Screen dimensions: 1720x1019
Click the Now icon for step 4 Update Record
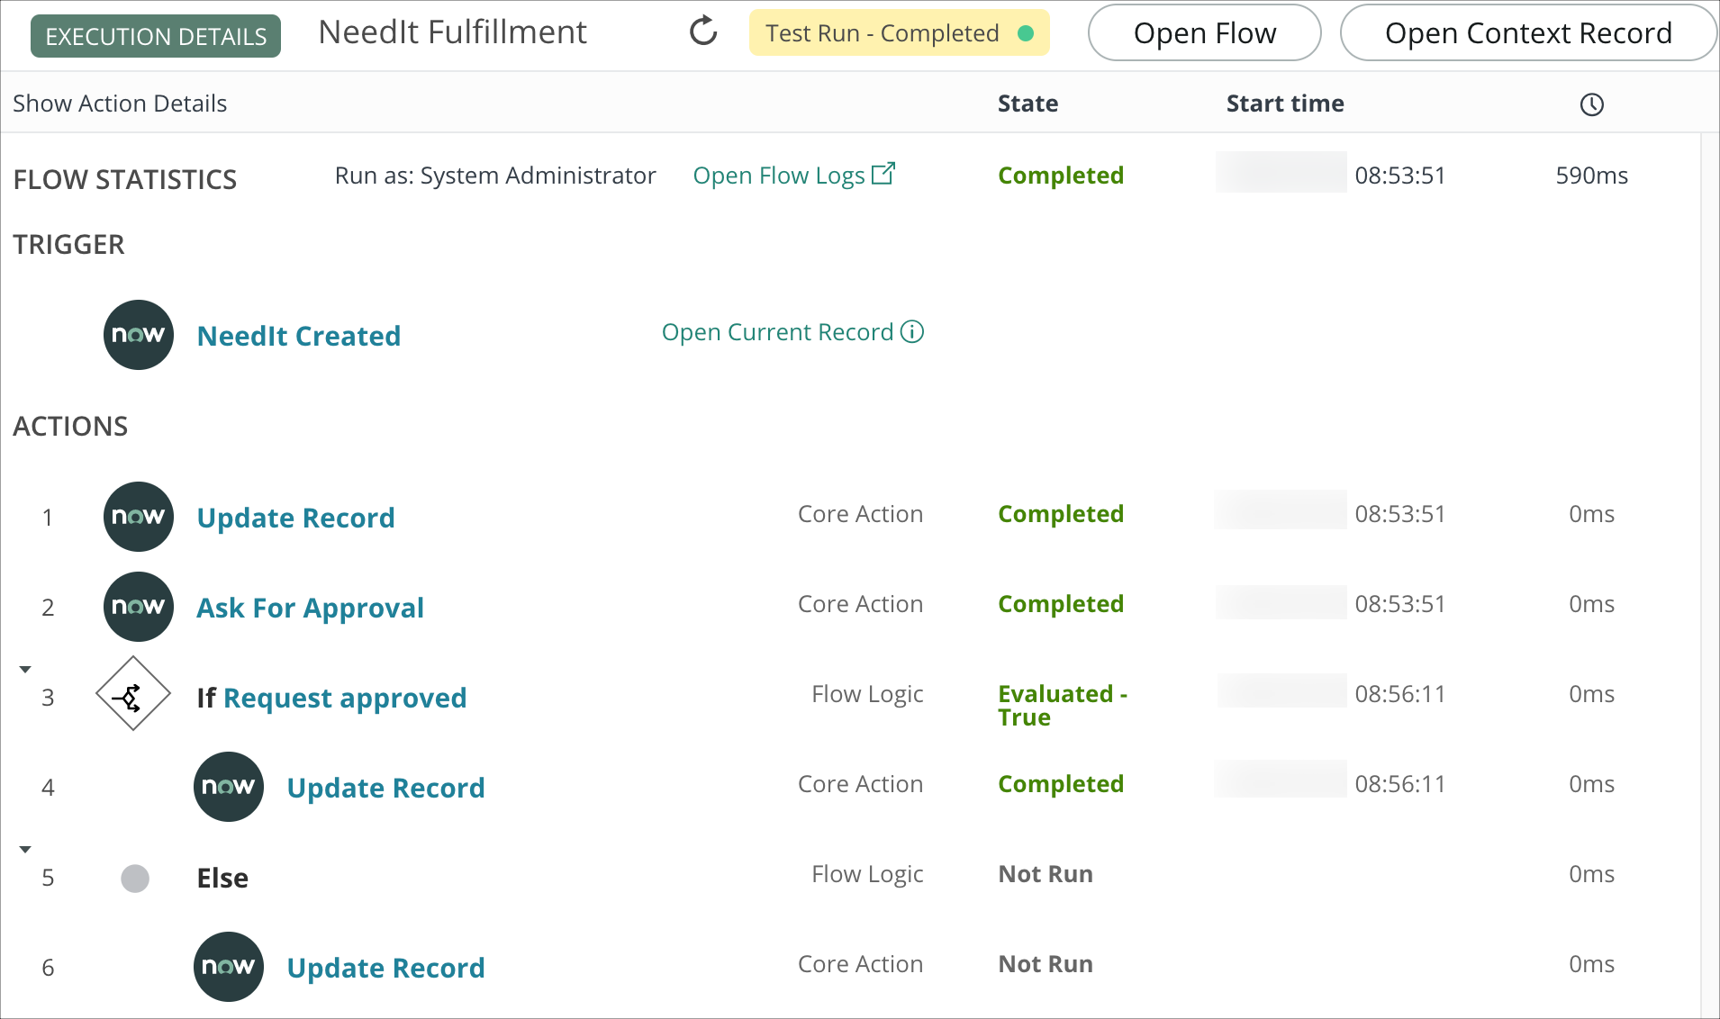[228, 786]
